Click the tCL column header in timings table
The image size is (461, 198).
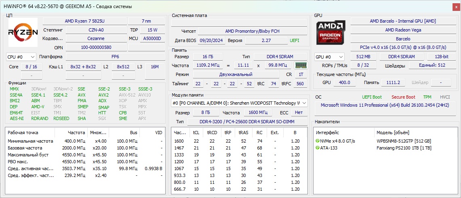pyautogui.click(x=196, y=133)
